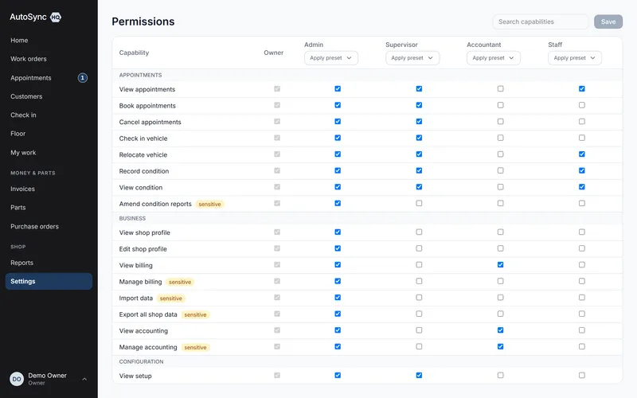This screenshot has height=398, width=637.
Task: Select Settings in the sidebar
Action: [49, 282]
